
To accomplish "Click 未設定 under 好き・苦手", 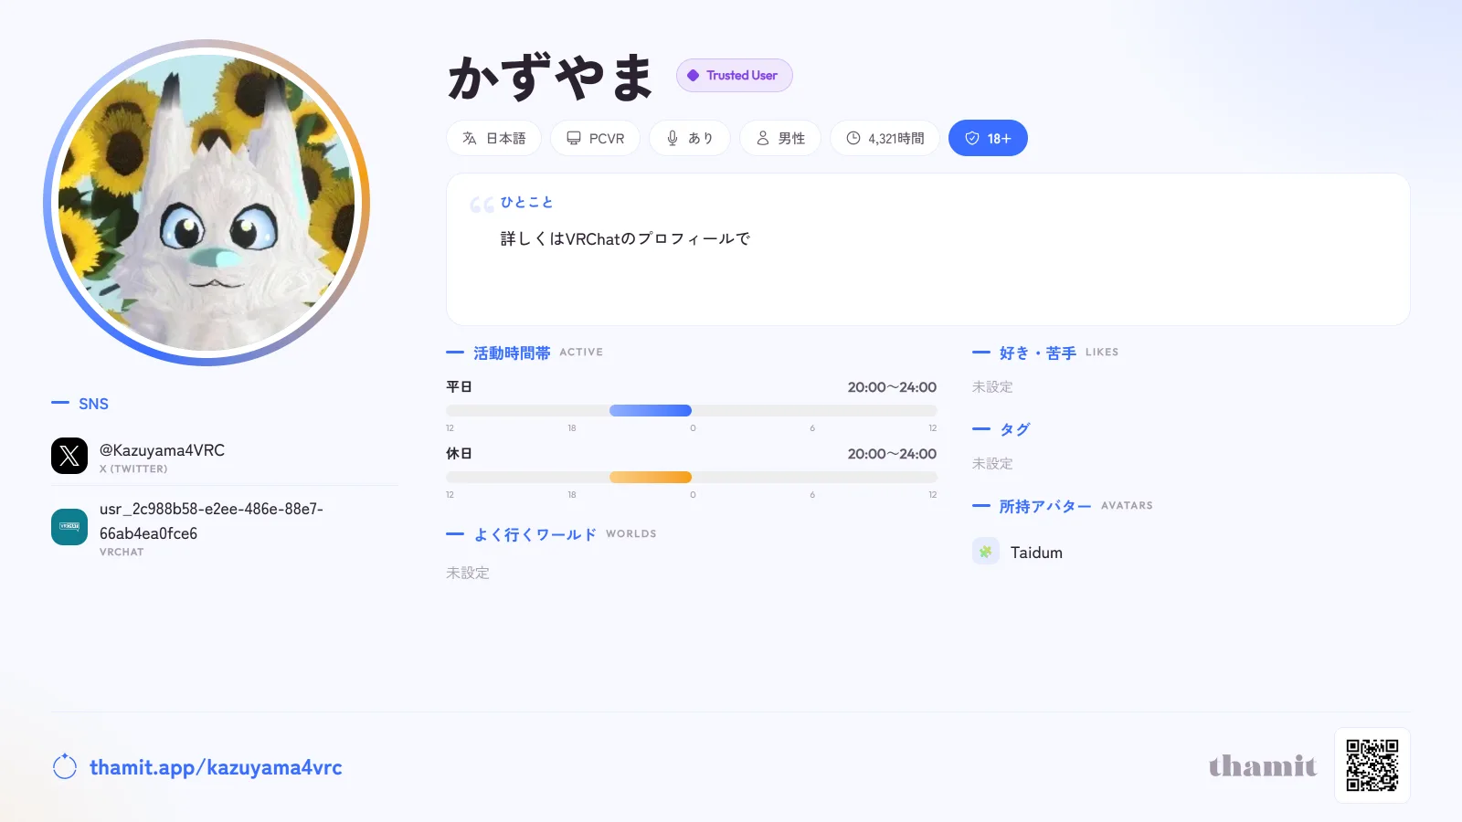I will 992,387.
